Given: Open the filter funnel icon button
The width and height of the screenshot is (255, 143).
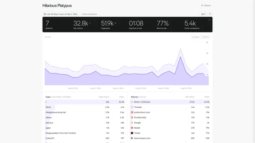Looking at the screenshot, I should (x=210, y=14).
